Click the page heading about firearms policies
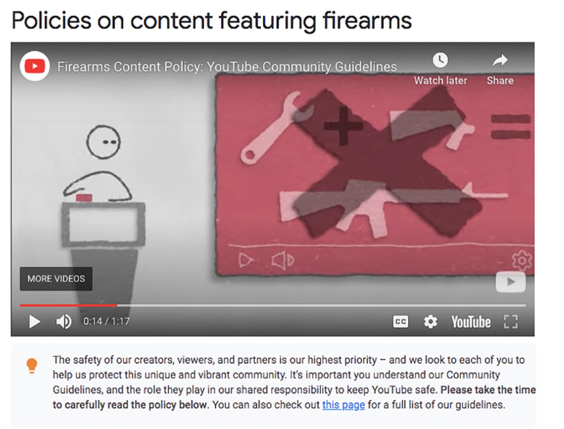 211,20
